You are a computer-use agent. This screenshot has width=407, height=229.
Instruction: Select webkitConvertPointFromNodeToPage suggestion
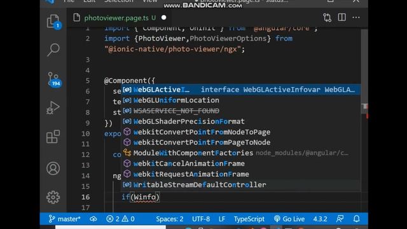[x=240, y=132]
